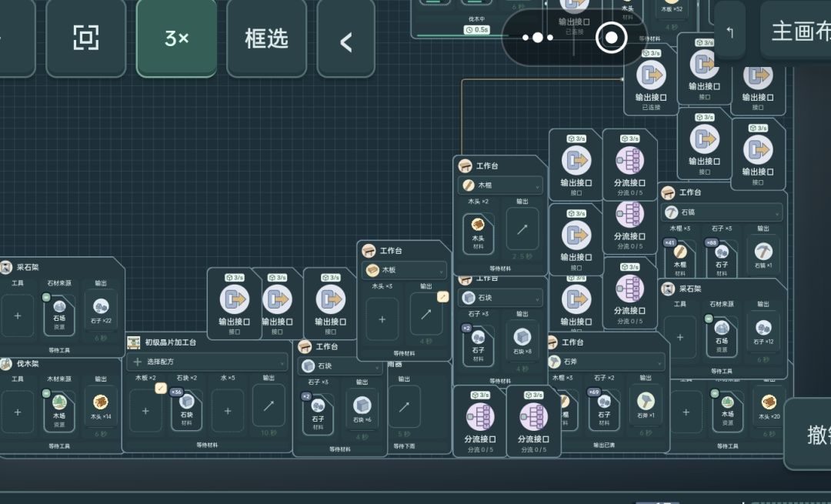
Task: Open the 选择配方 recipe dropdown
Action: click(207, 362)
